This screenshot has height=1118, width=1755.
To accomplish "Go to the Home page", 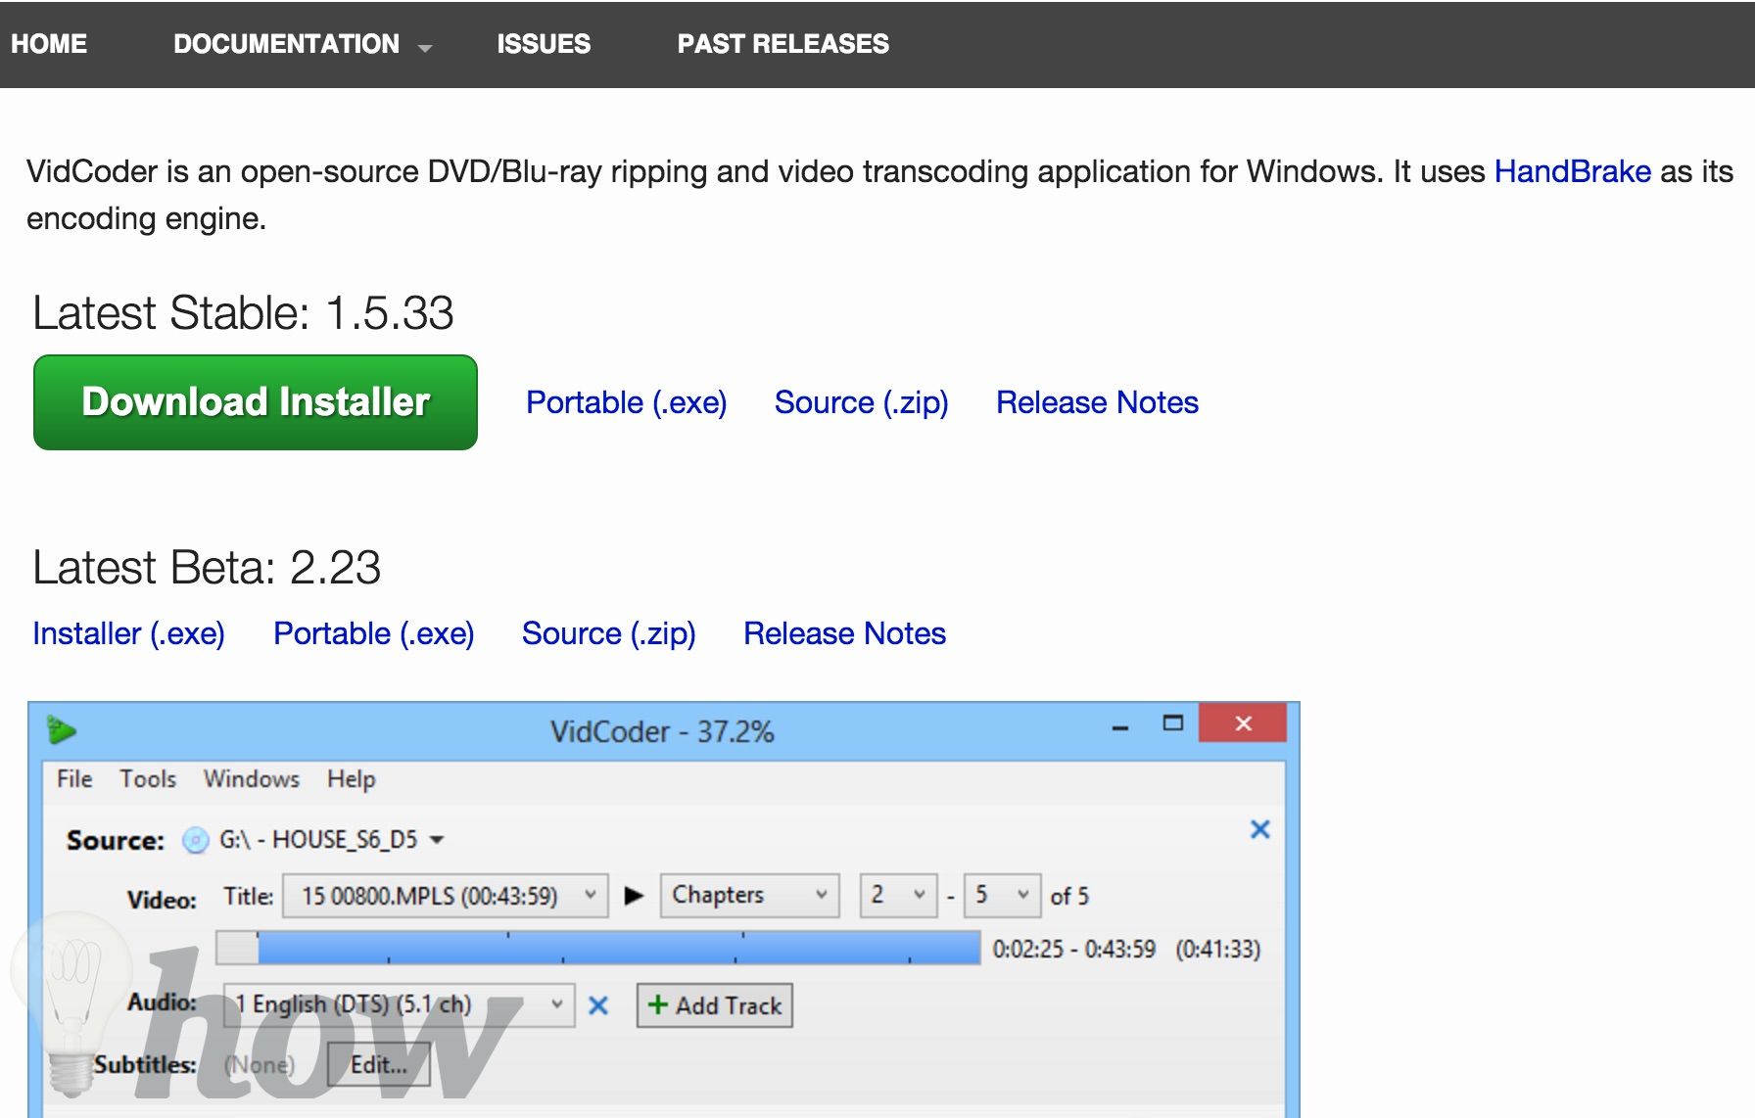I will coord(49,44).
